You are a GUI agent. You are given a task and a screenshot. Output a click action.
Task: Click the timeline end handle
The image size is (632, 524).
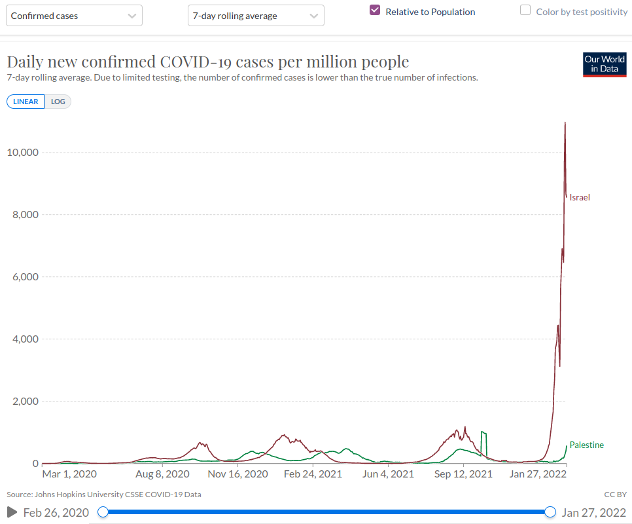[x=550, y=512]
